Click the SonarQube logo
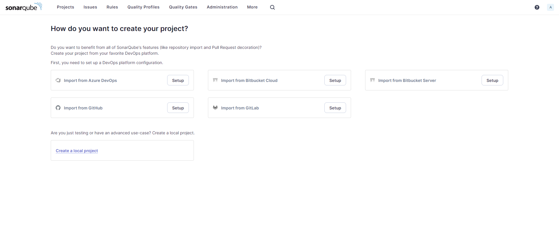 [x=24, y=7]
